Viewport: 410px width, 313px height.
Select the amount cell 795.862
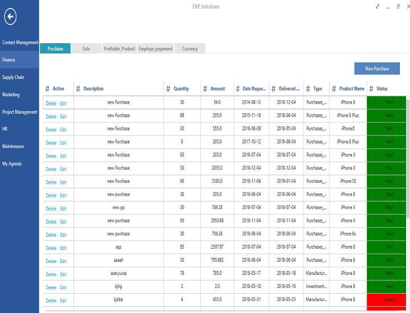218,260
